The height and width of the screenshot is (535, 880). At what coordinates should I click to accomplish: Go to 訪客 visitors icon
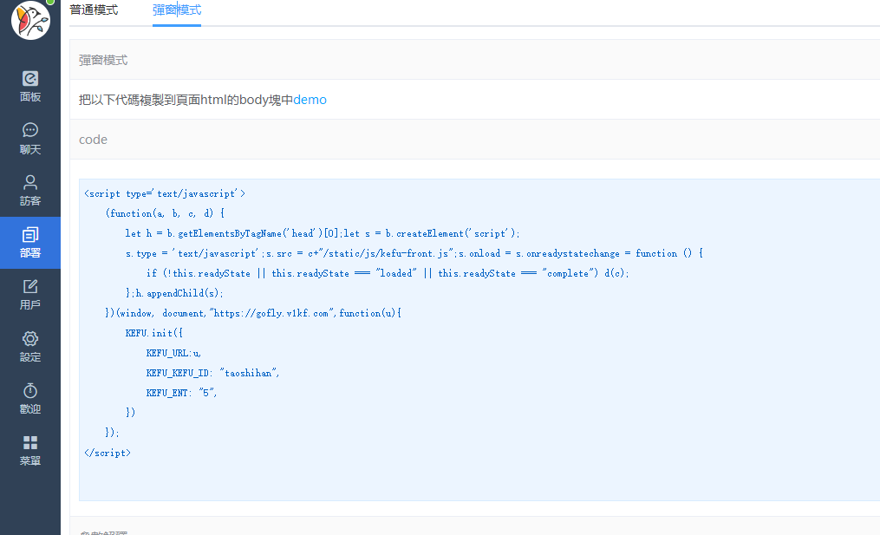point(30,183)
